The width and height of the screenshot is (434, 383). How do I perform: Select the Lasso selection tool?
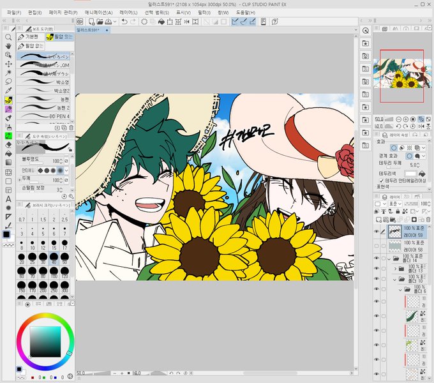point(8,82)
